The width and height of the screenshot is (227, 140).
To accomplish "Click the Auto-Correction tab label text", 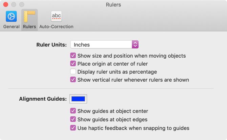I will coord(56,26).
